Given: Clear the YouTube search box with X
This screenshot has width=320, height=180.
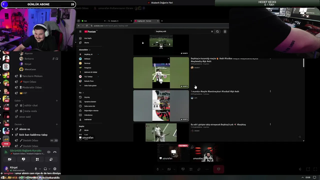Looking at the screenshot, I should [x=212, y=31].
